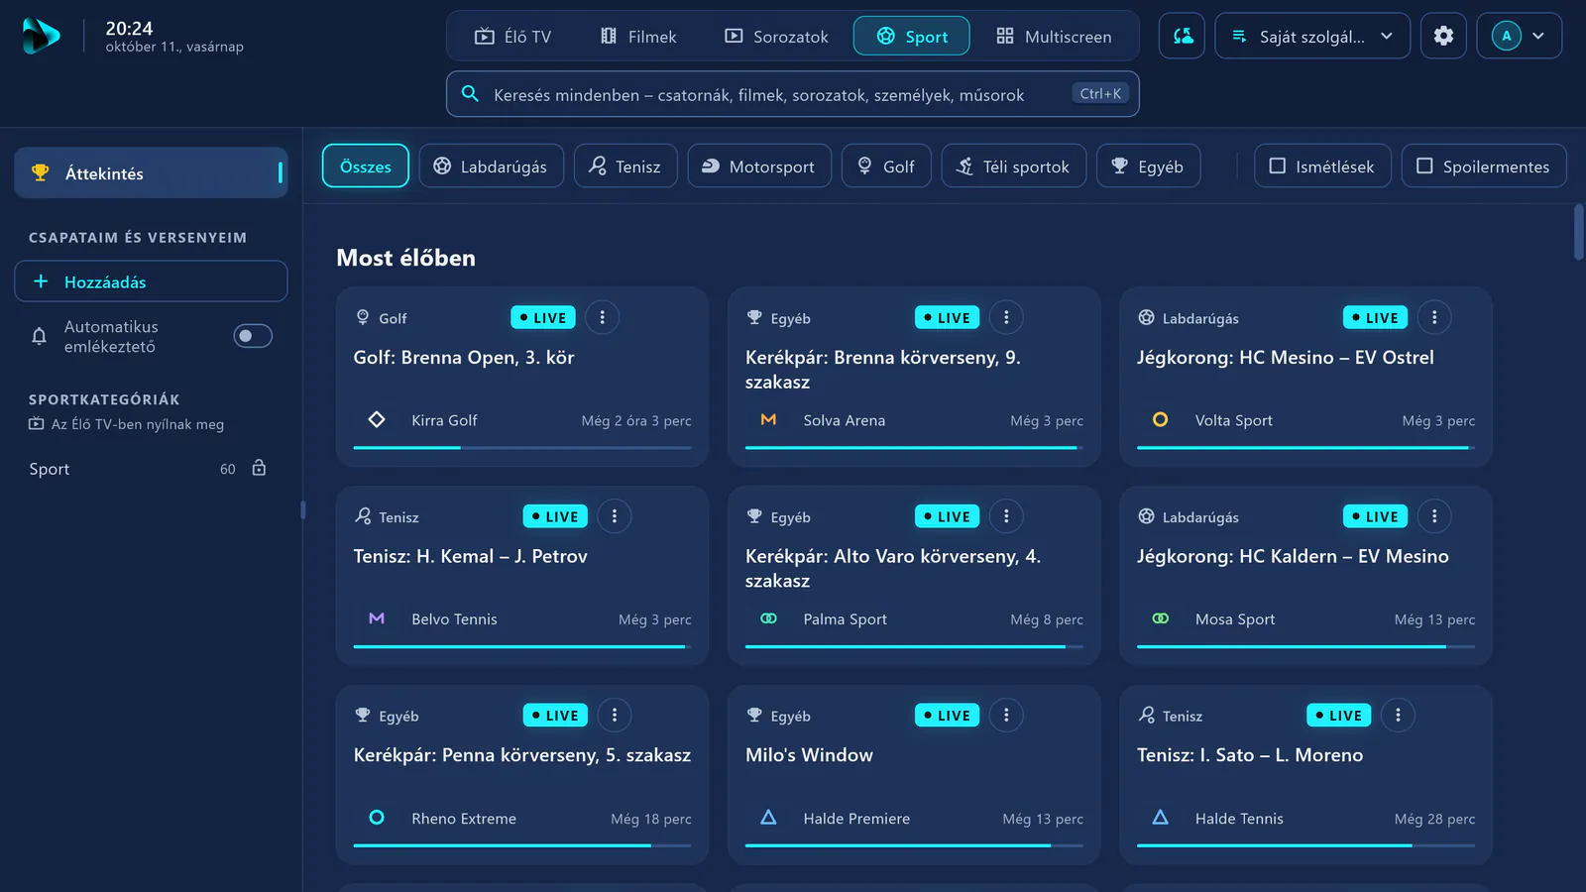Toggle the Automatikus emlékeztető switch

coord(253,336)
